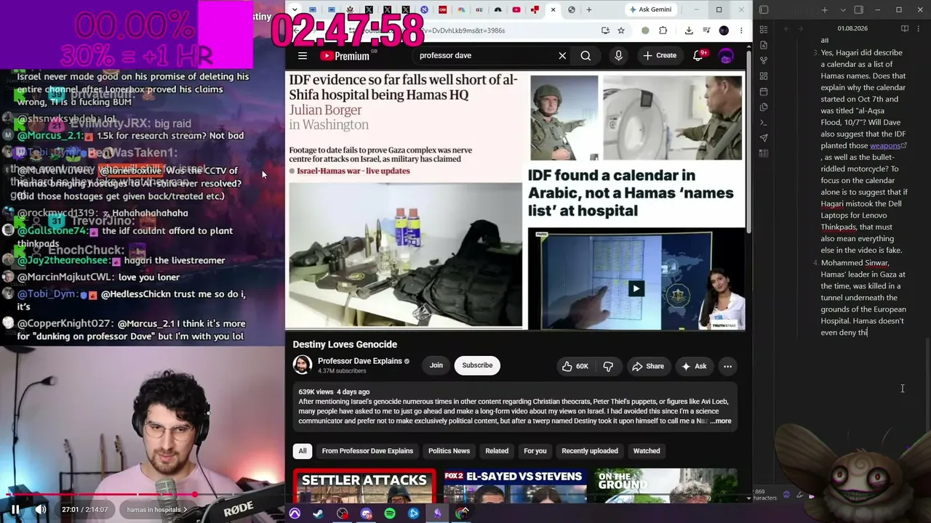931x523 pixels.
Task: Click the Ask button
Action: (694, 366)
